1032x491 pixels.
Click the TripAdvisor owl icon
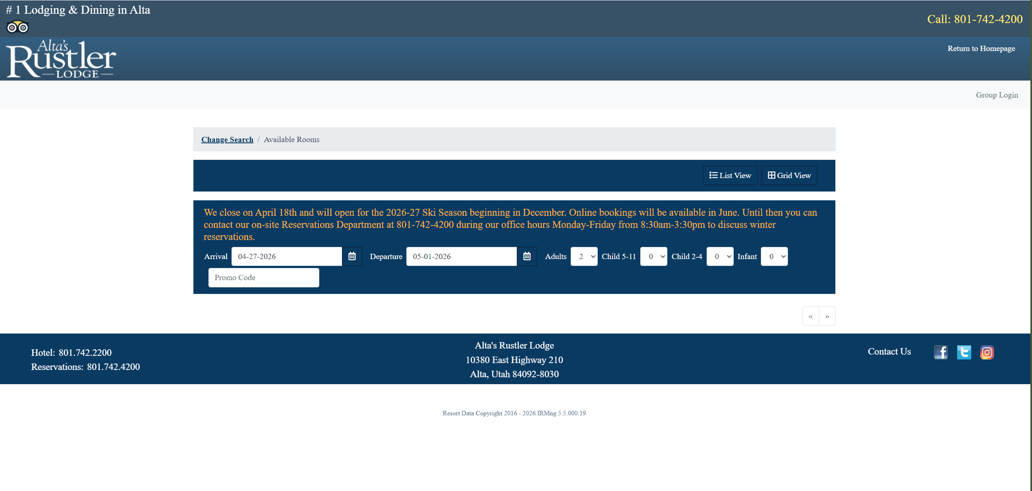tap(17, 27)
